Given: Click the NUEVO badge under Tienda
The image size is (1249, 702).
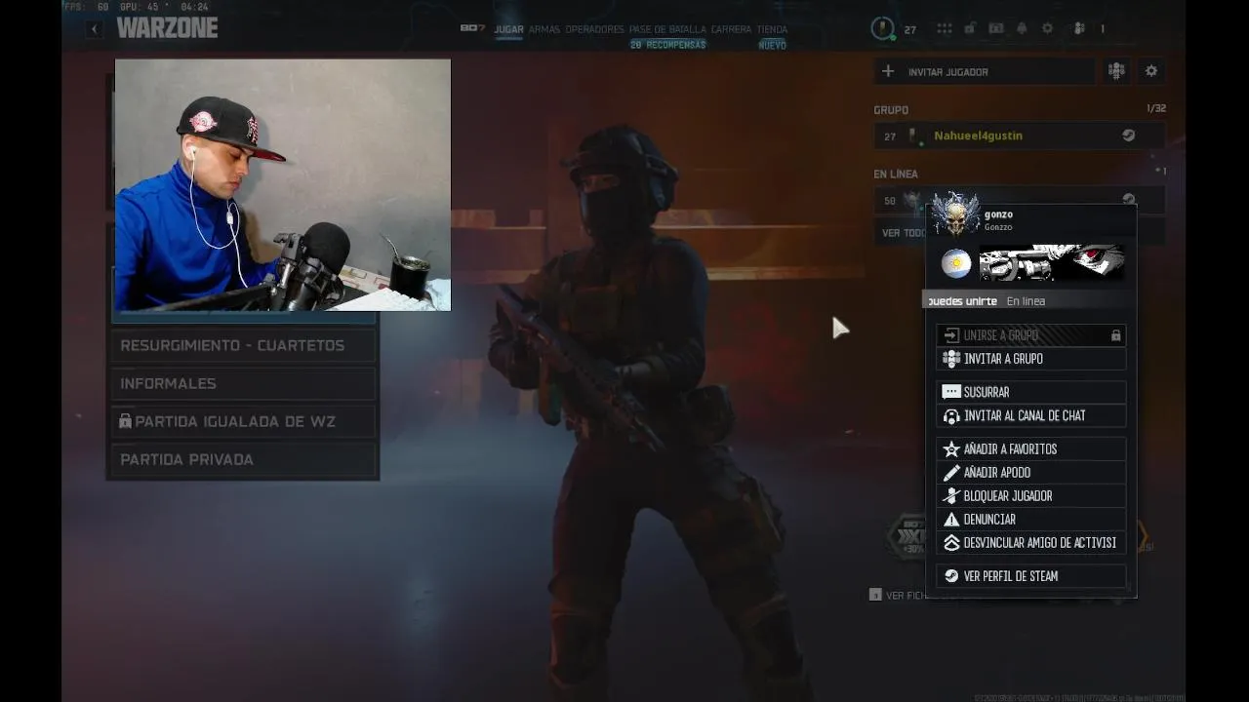Looking at the screenshot, I should pyautogui.click(x=772, y=45).
